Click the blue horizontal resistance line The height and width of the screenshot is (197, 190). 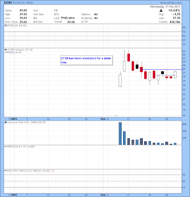[x=162, y=69]
